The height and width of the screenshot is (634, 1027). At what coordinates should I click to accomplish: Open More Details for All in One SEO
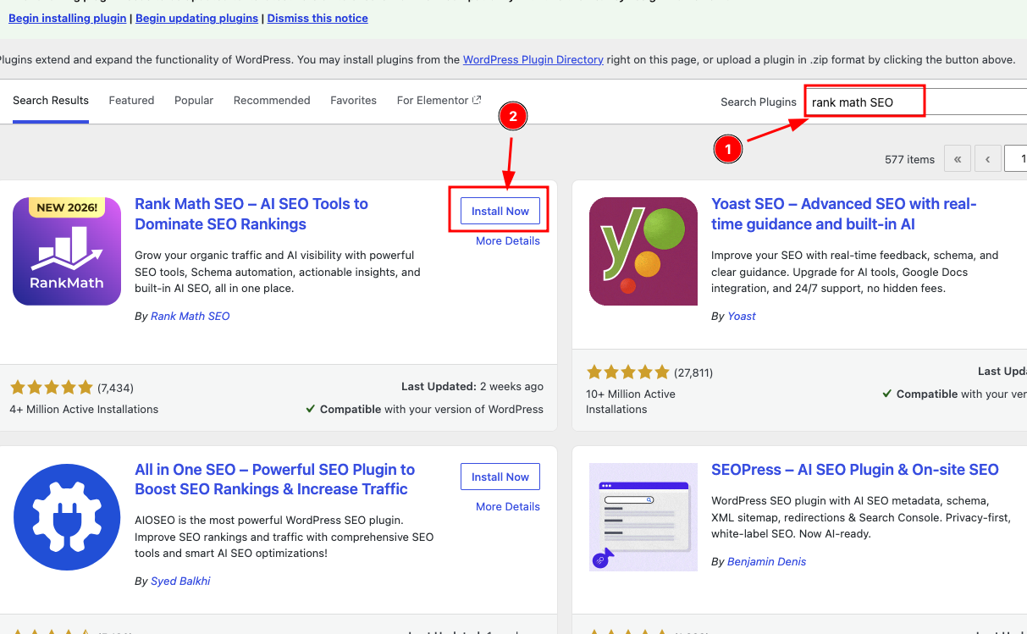pos(508,506)
